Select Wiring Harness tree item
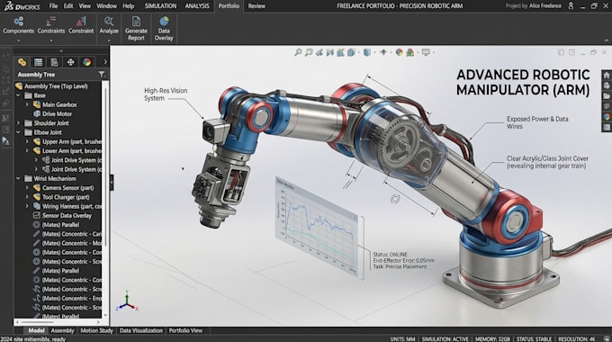 pyautogui.click(x=67, y=206)
